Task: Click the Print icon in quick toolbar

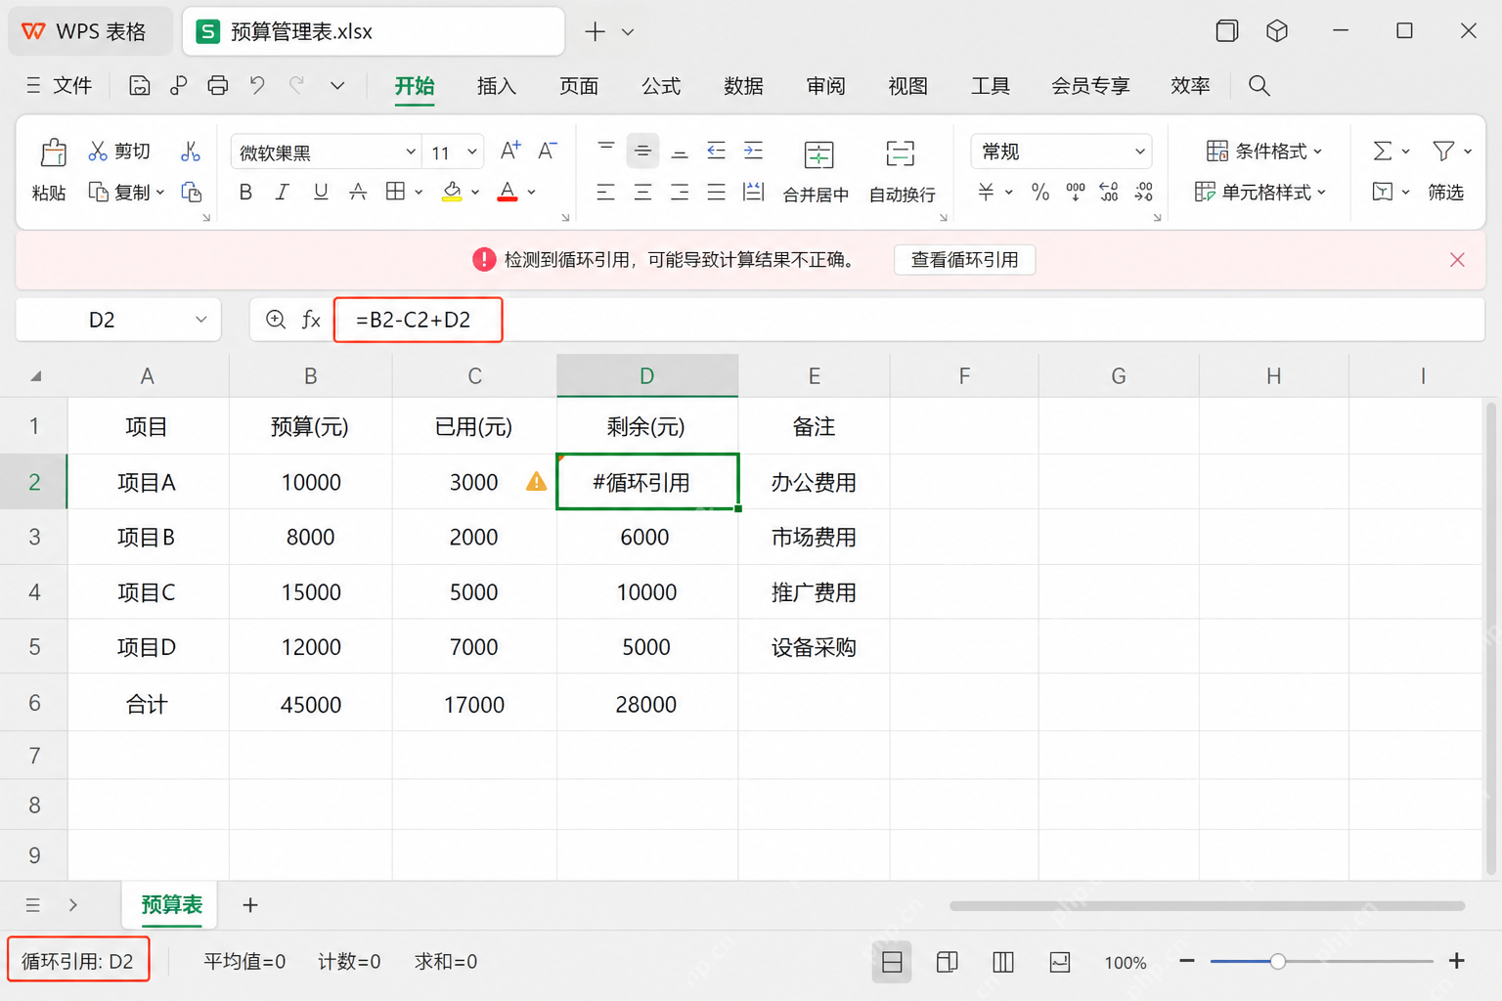Action: (x=217, y=86)
